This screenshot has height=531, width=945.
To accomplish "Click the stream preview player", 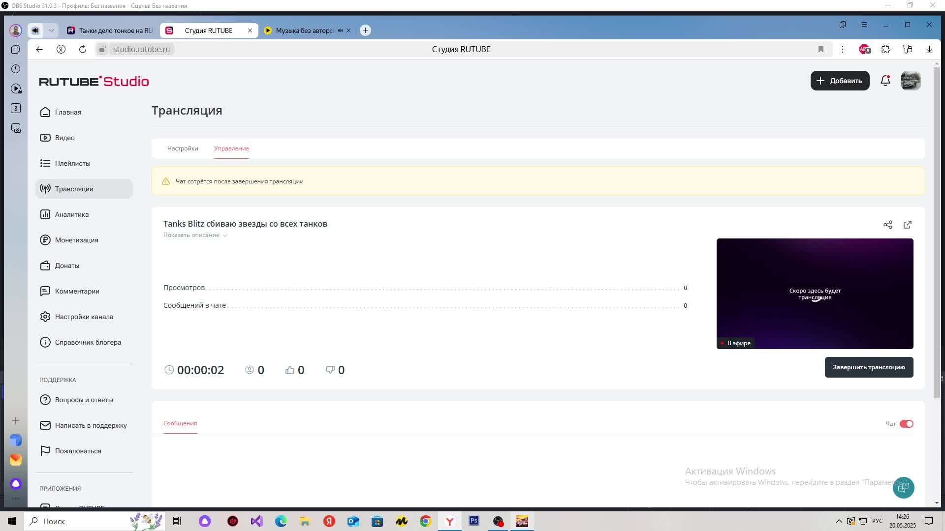I will tap(815, 294).
